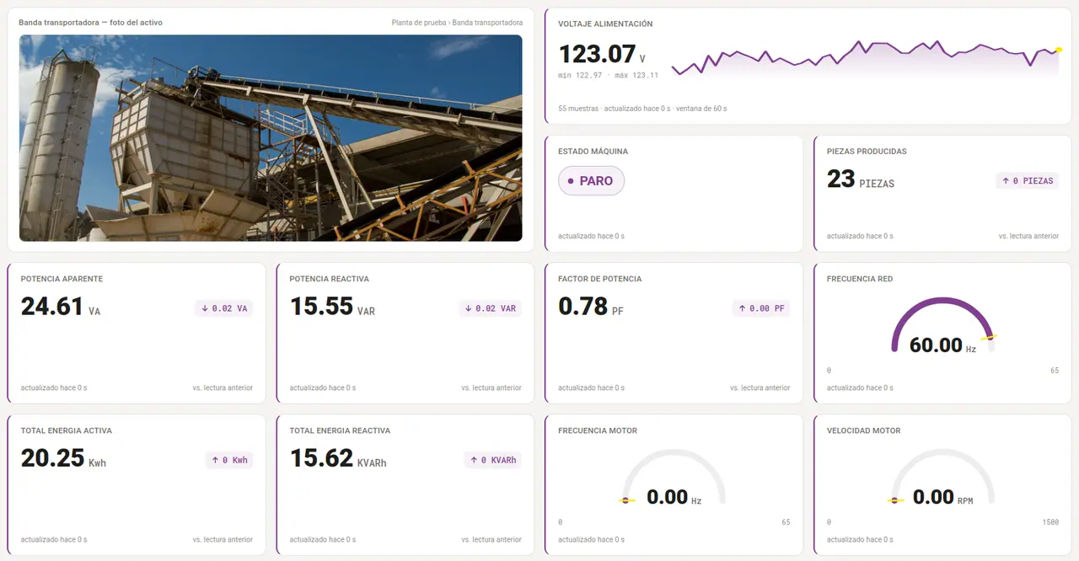Viewport: 1079px width, 561px height.
Task: Click the 'Banda transportadora' breadcrumb
Action: tap(487, 23)
